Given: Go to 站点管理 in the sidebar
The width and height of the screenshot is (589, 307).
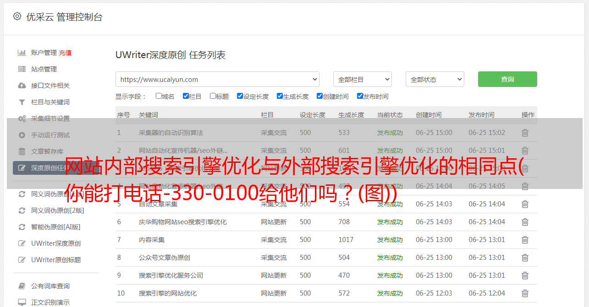Looking at the screenshot, I should click(44, 69).
